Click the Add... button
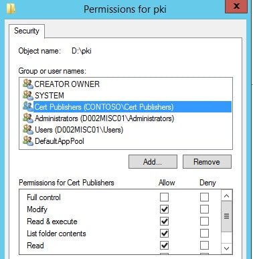The height and width of the screenshot is (259, 253). point(153,162)
